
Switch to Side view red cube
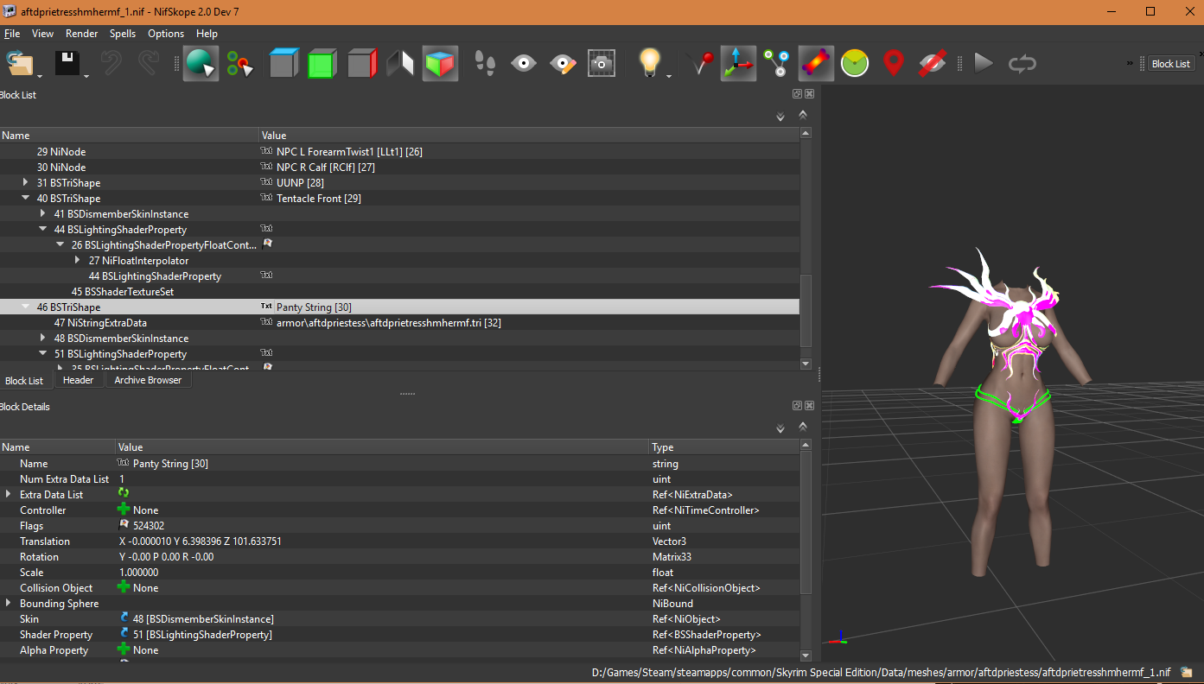pyautogui.click(x=361, y=63)
